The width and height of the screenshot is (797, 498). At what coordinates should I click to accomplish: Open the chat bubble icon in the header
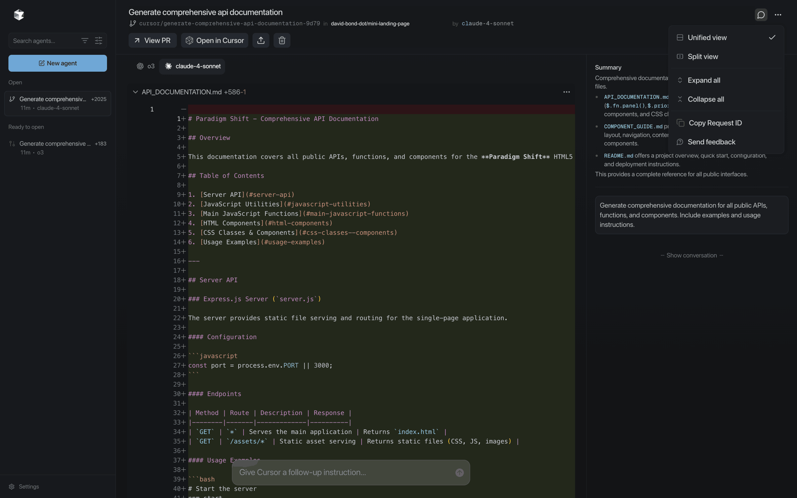(x=761, y=15)
